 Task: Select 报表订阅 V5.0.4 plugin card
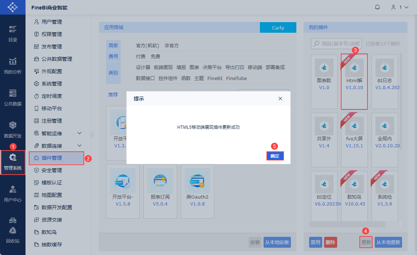160,191
